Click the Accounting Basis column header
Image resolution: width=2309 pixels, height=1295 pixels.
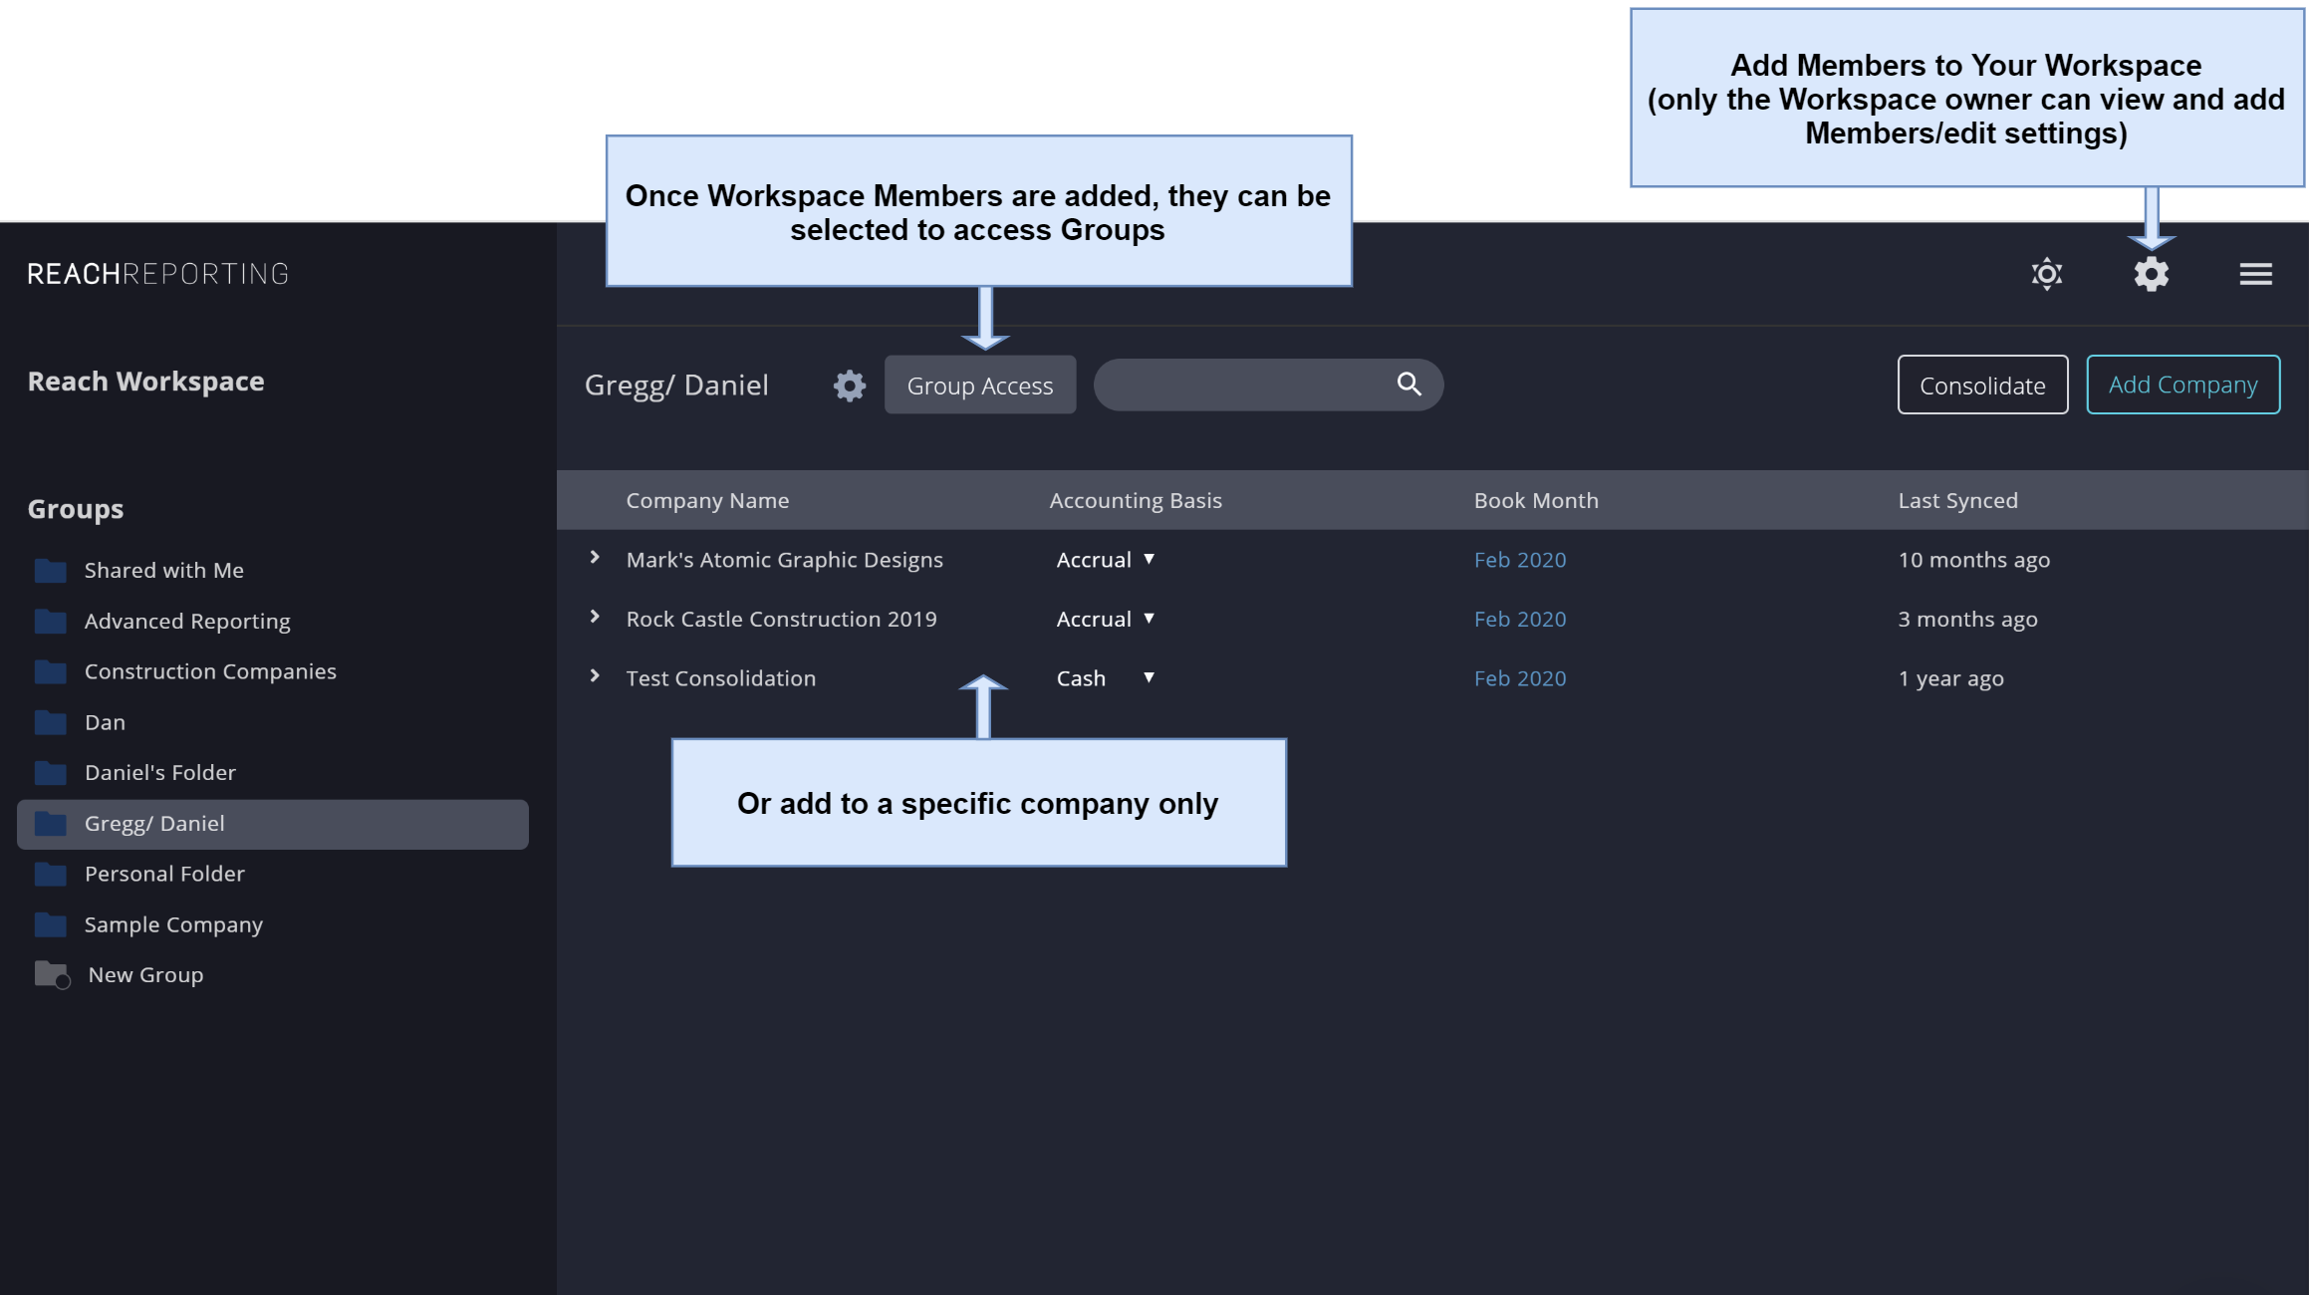[x=1136, y=500]
